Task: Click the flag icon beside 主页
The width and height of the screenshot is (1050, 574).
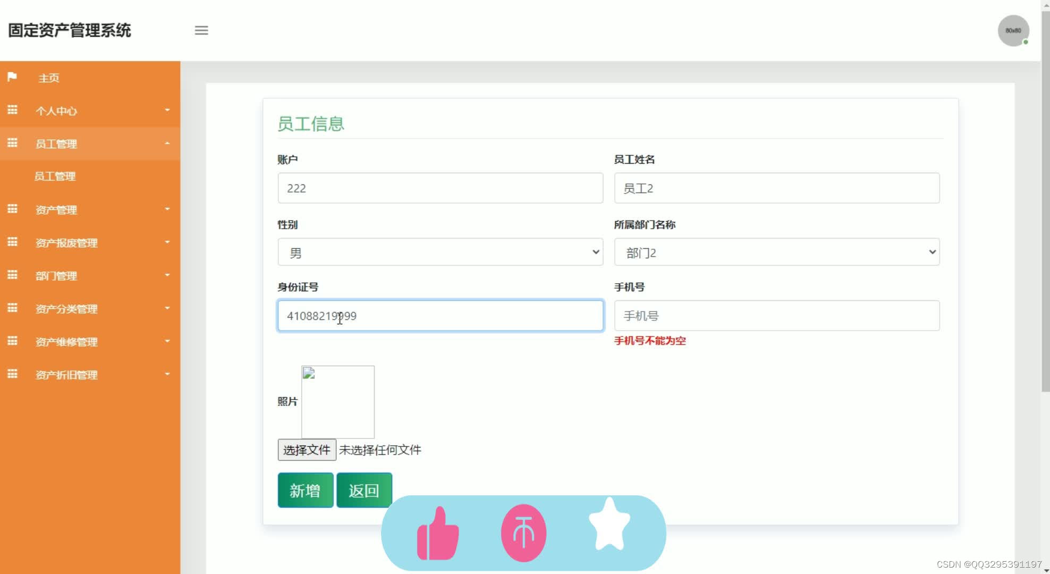Action: [x=12, y=77]
